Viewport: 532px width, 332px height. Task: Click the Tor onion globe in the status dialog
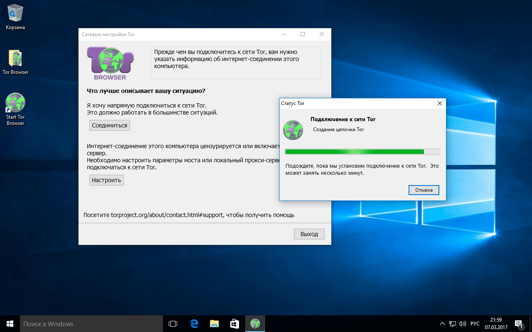[x=293, y=129]
